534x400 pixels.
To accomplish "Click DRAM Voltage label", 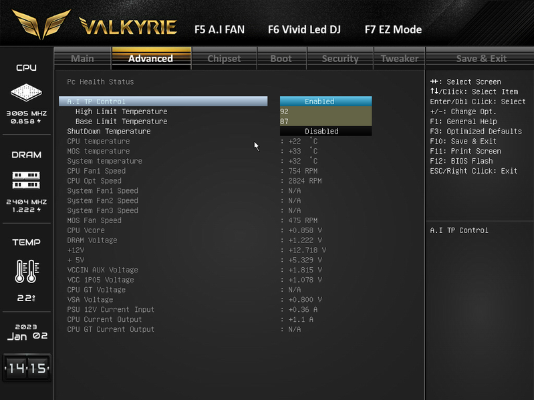I will [x=92, y=240].
